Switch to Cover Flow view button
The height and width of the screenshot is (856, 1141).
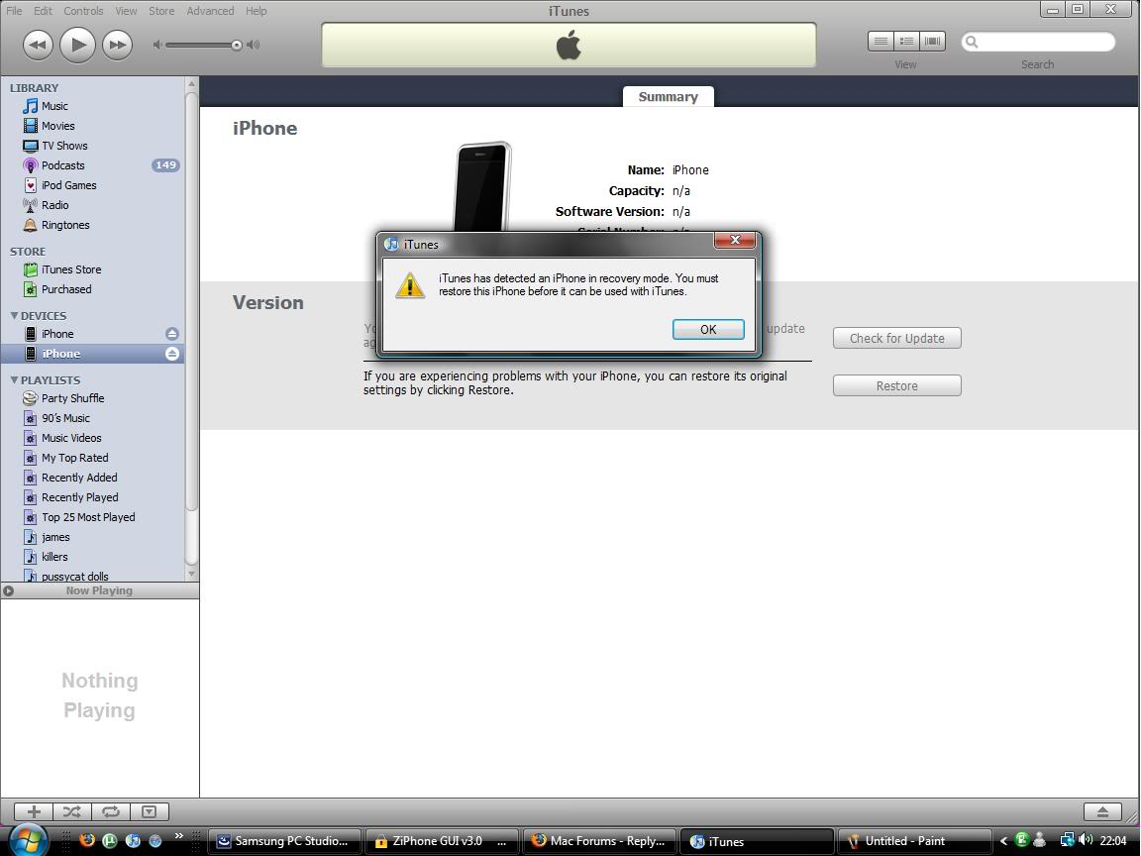[932, 42]
